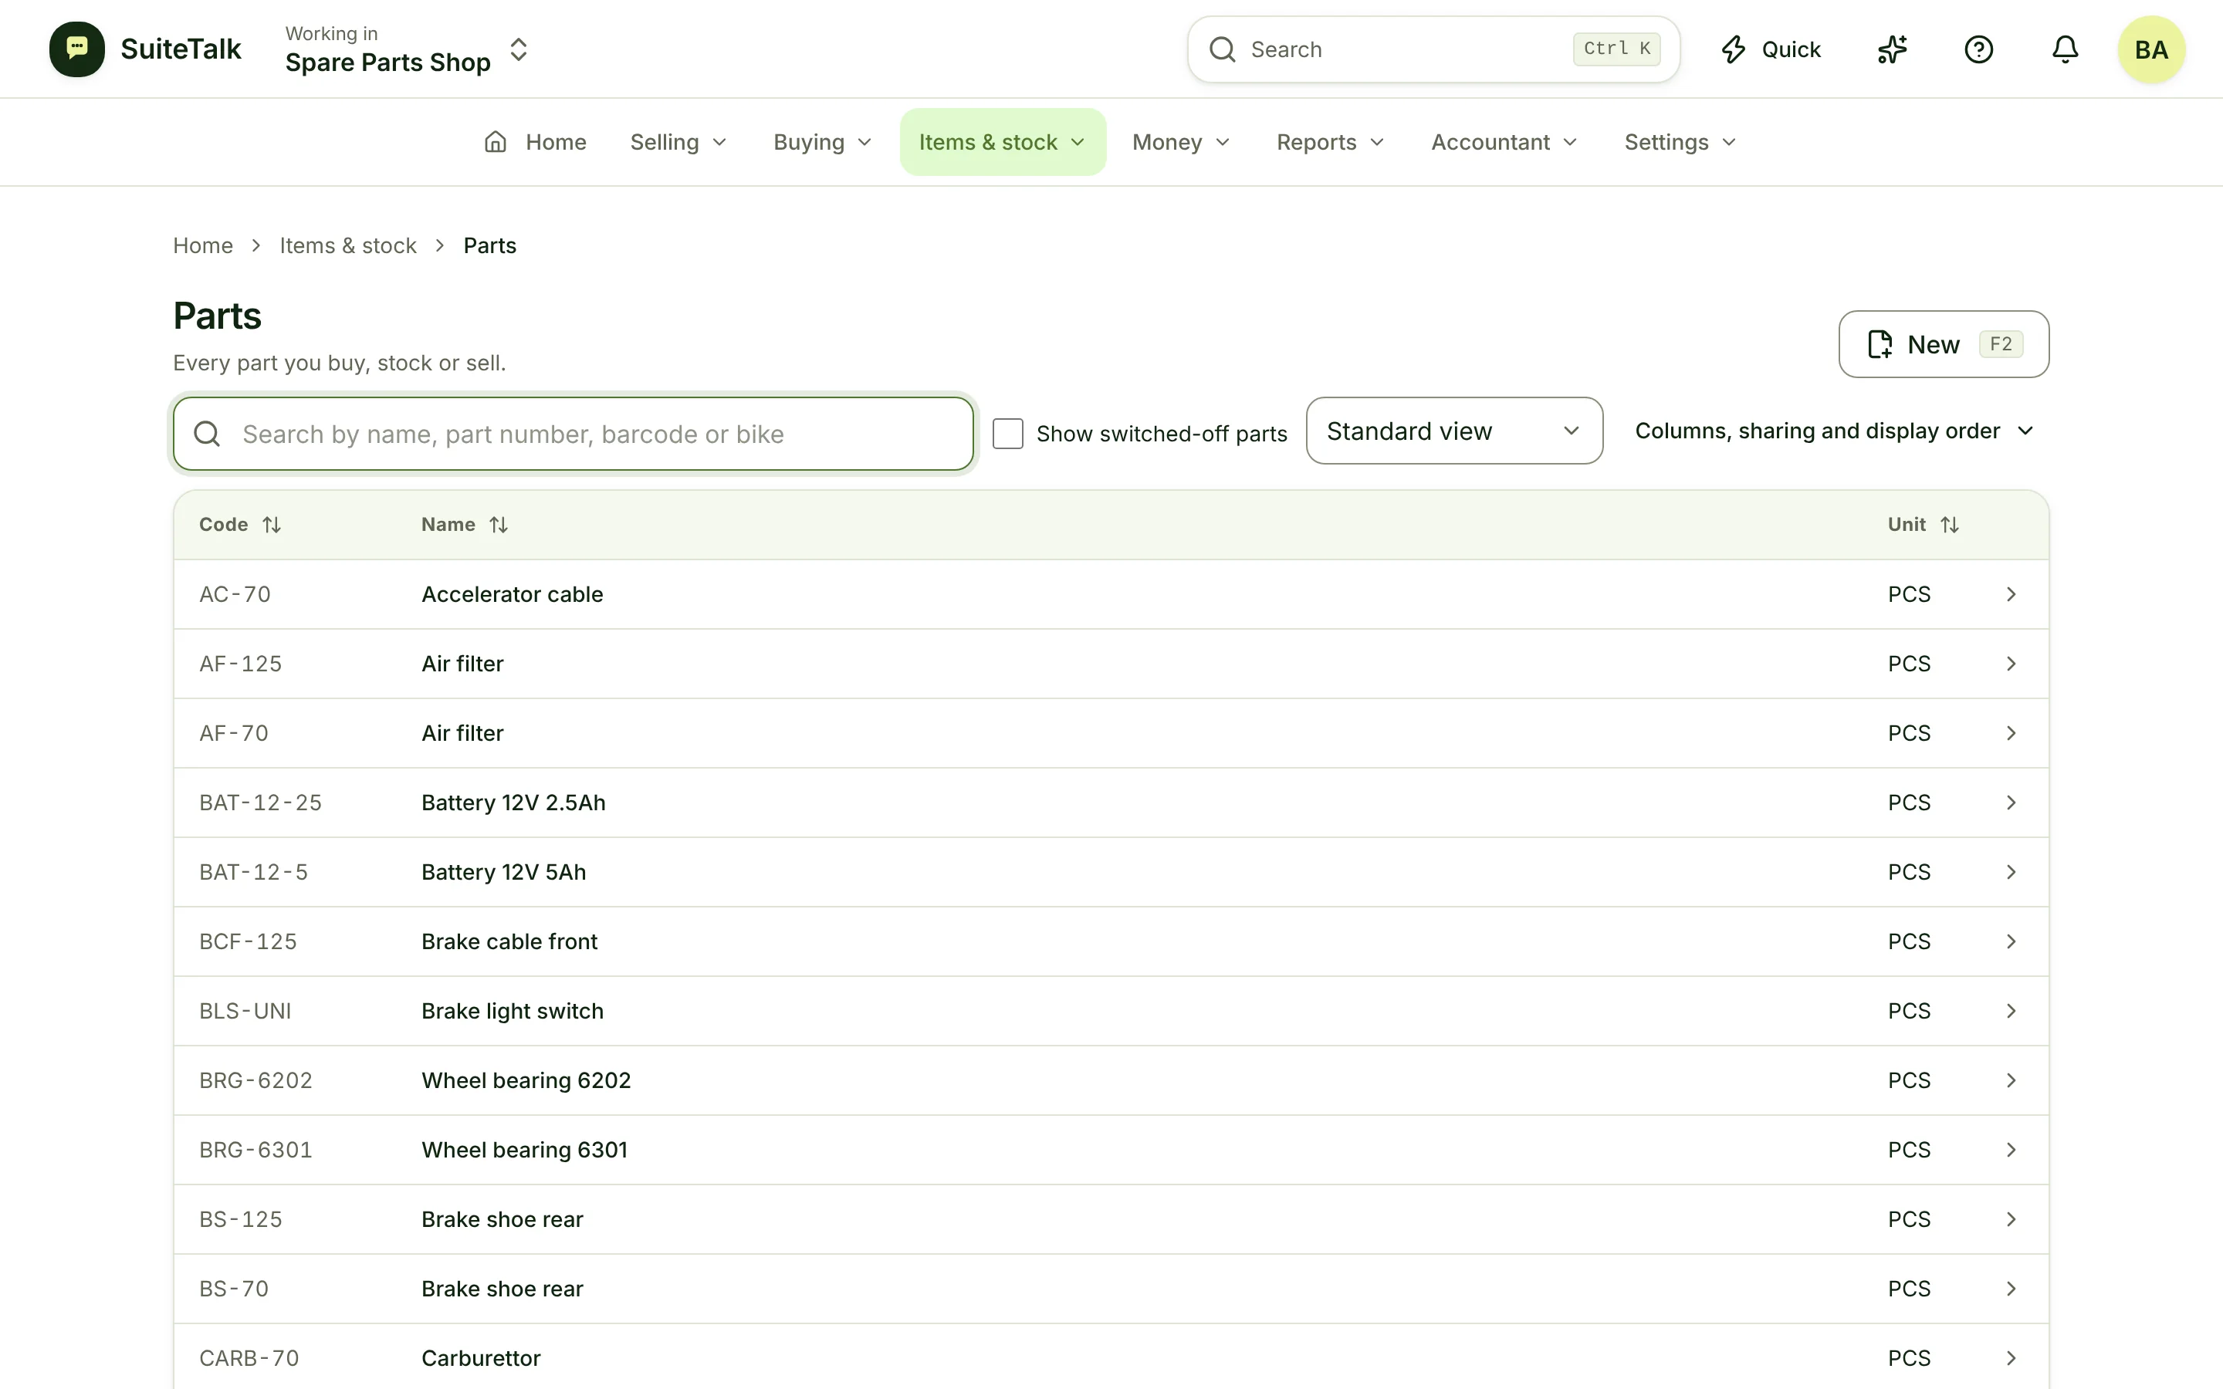Image resolution: width=2223 pixels, height=1389 pixels.
Task: Open the BRG-6202 row chevron
Action: (2011, 1080)
